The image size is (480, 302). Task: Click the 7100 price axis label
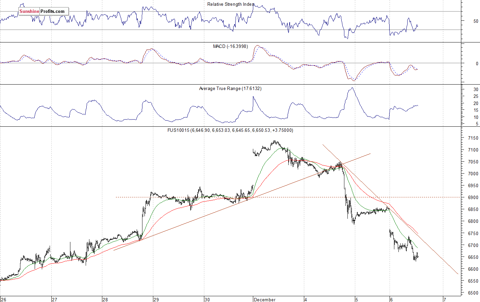click(473, 150)
